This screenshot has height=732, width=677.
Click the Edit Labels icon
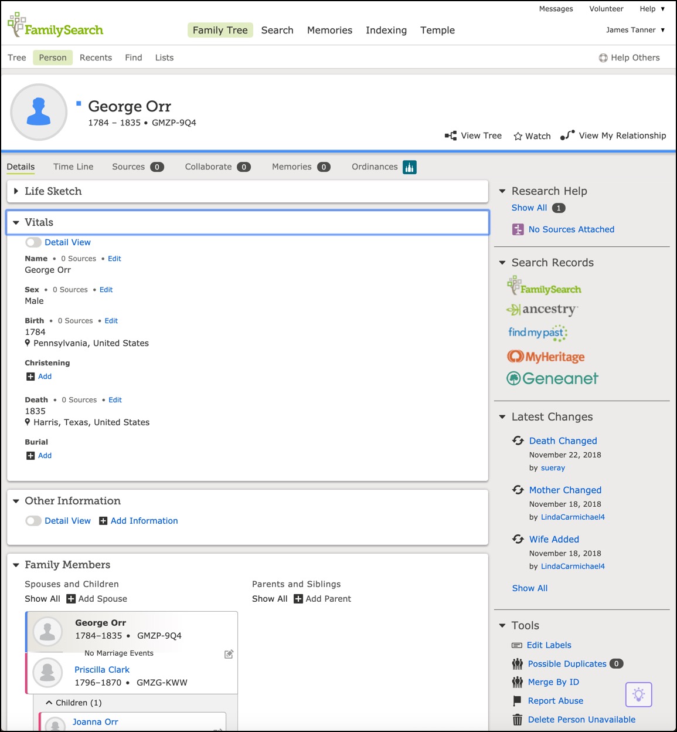(x=517, y=645)
